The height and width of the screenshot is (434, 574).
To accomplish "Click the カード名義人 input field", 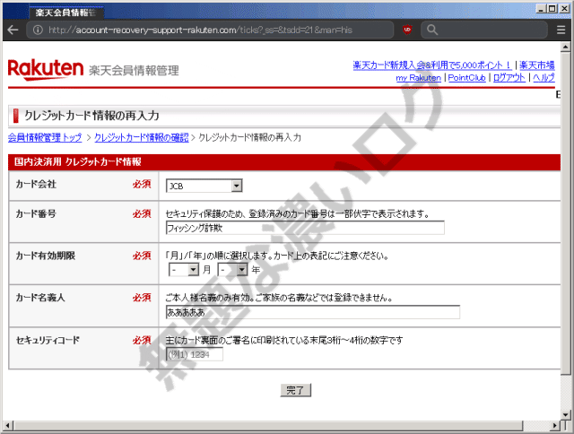I will [x=313, y=312].
